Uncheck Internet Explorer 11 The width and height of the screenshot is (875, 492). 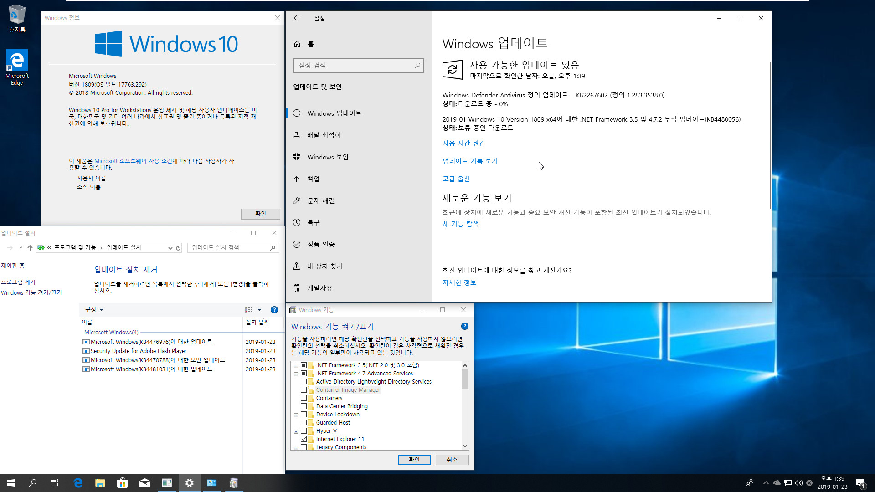(x=304, y=439)
